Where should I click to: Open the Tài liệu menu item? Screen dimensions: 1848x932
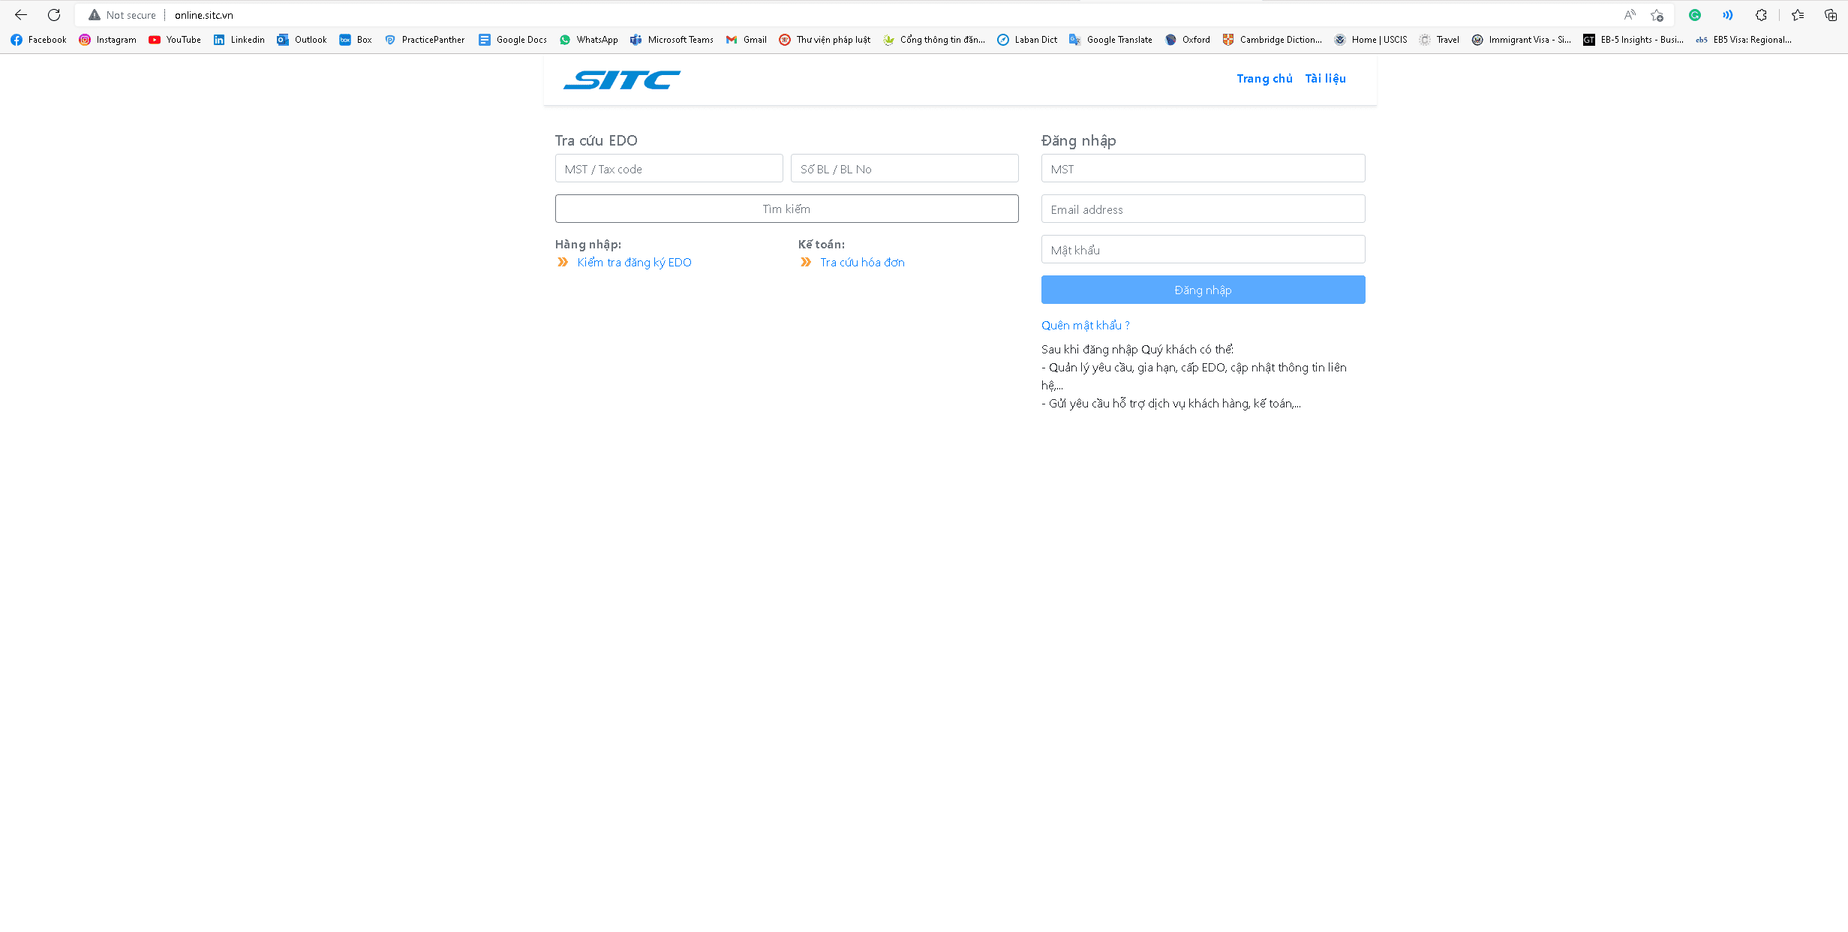tap(1325, 79)
